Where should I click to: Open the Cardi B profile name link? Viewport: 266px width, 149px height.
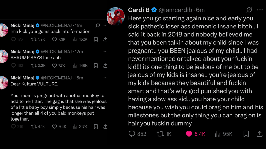[139, 10]
